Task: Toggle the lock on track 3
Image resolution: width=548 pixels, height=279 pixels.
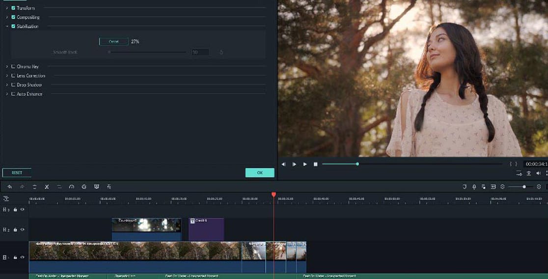Action: click(15, 210)
